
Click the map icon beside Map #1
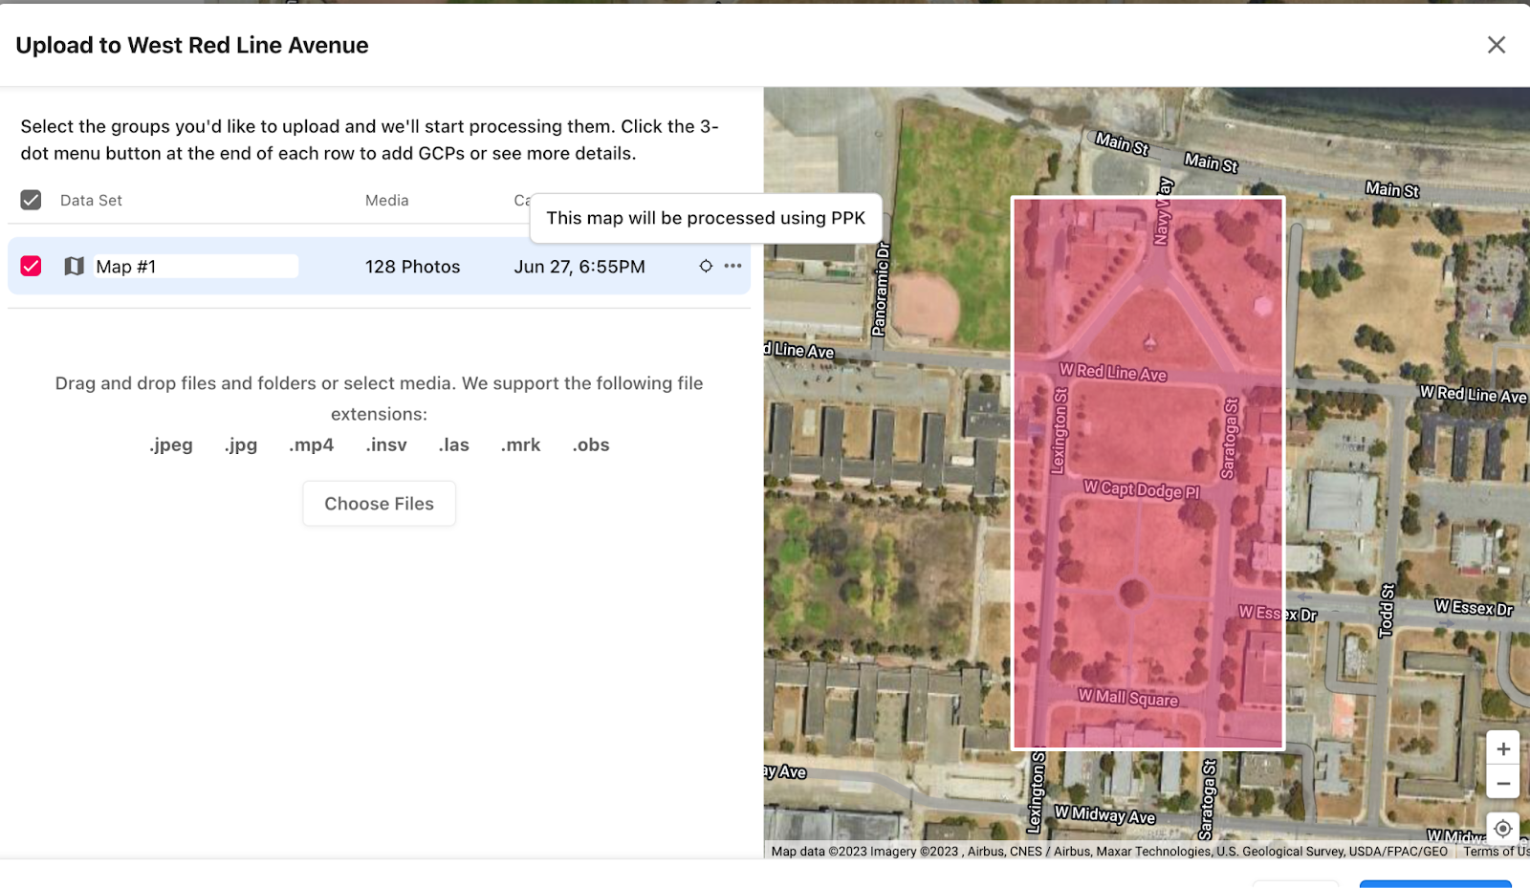click(74, 266)
